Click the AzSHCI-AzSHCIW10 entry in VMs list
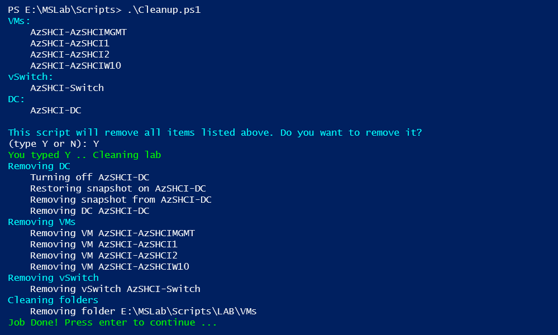The height and width of the screenshot is (335, 558). coord(76,66)
